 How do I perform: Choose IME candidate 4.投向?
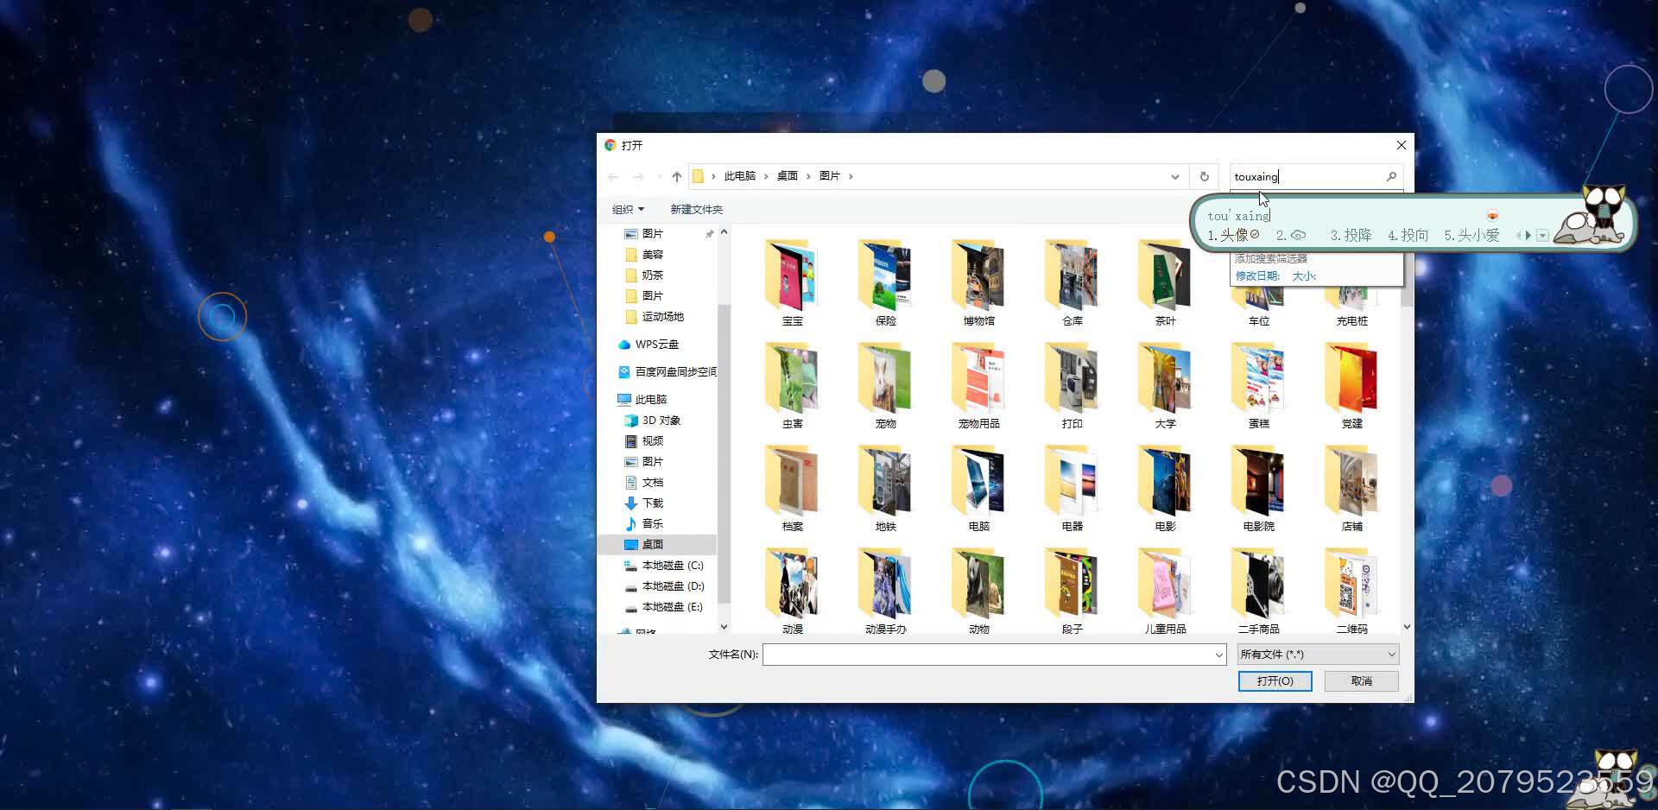click(1408, 235)
